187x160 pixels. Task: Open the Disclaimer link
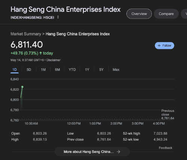point(53,60)
